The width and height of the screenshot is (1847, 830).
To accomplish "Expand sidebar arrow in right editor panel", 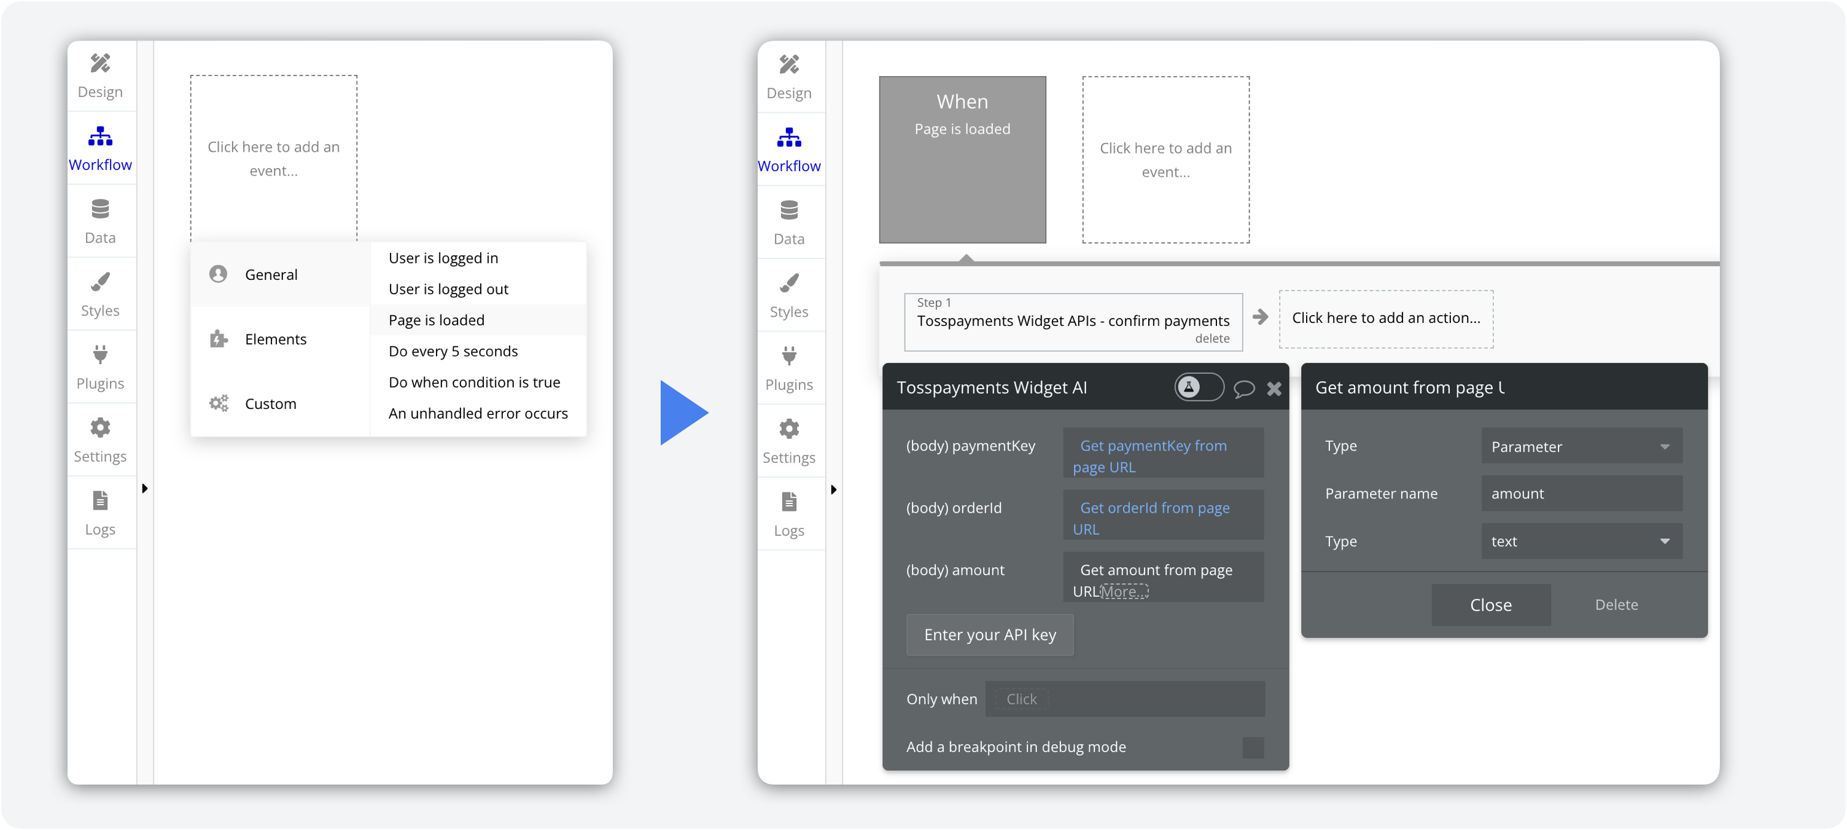I will click(x=833, y=489).
